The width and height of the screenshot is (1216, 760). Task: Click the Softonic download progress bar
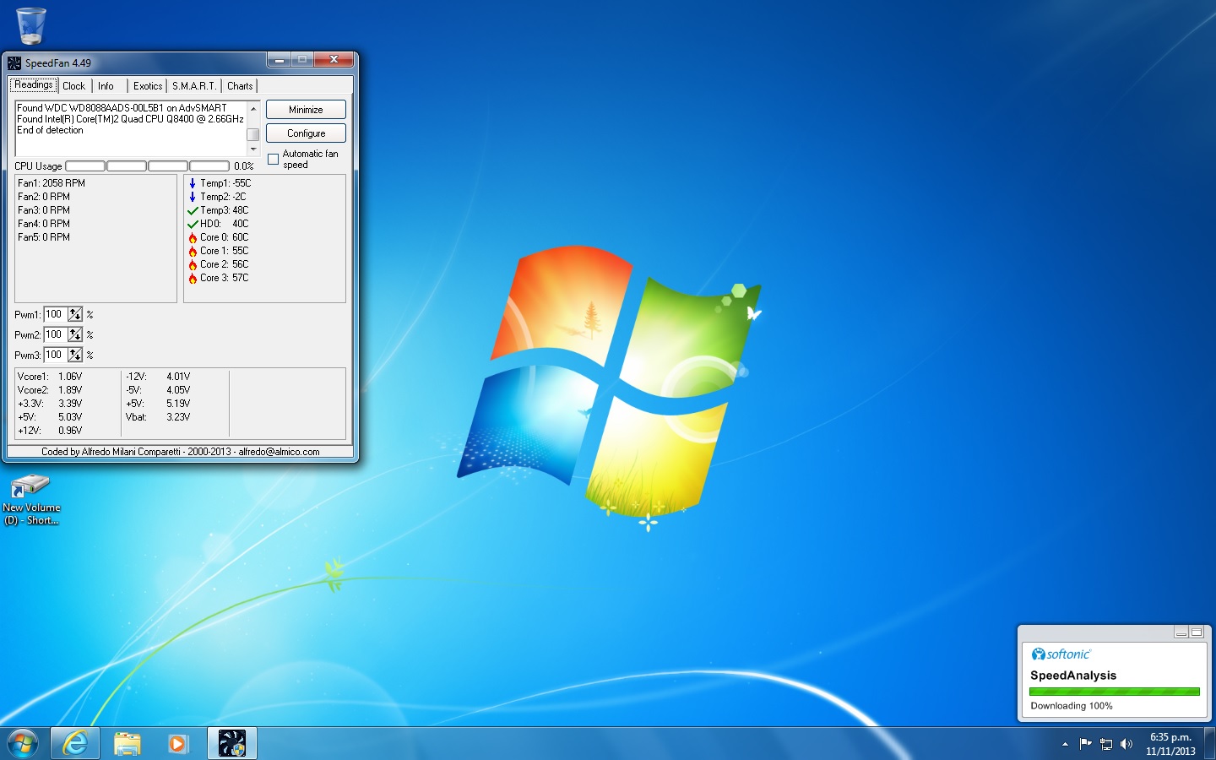1114,692
